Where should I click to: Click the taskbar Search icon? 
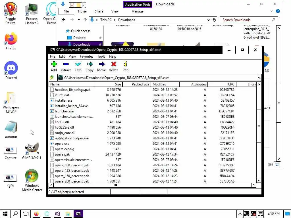[x=15, y=214]
